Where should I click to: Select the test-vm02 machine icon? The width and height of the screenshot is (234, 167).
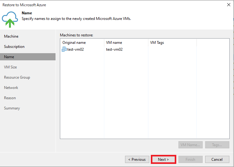(64, 49)
